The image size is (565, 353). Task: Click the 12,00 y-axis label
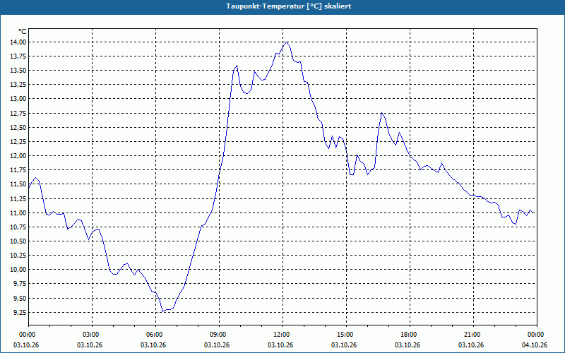pyautogui.click(x=18, y=156)
